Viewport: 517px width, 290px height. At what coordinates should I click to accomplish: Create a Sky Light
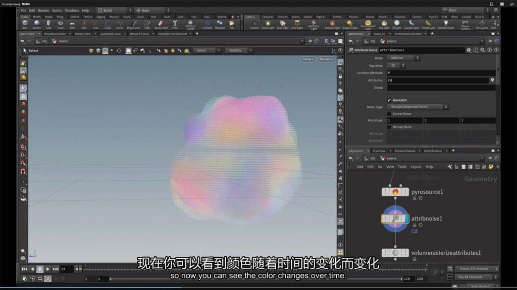(384, 24)
